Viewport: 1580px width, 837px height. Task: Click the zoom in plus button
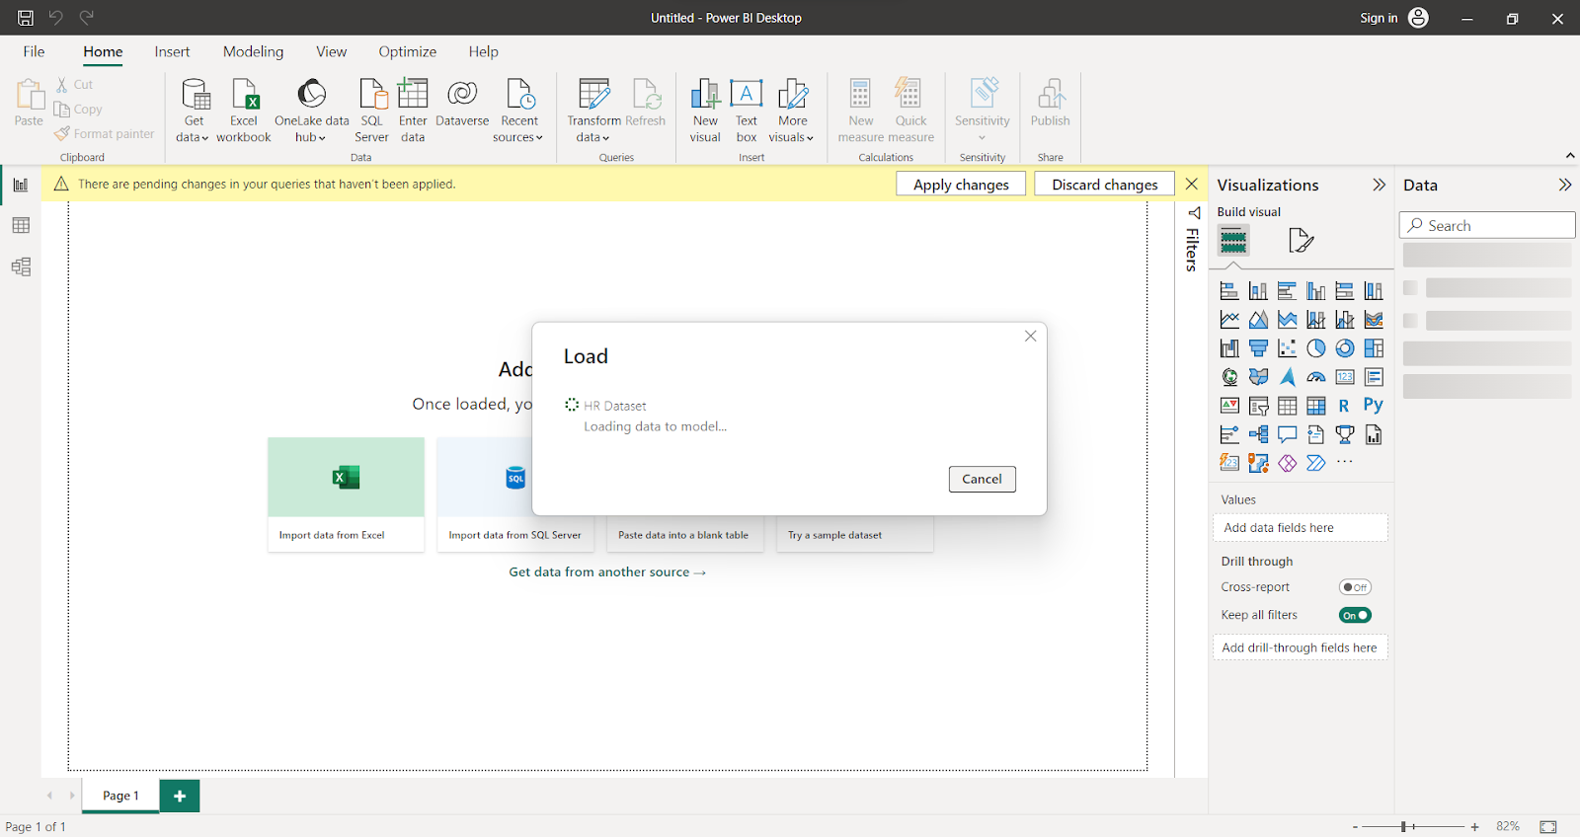[x=1474, y=826]
